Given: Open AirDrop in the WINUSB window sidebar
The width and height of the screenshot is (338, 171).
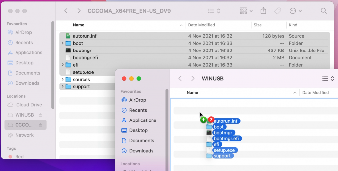Looking at the screenshot, I should pos(134,100).
